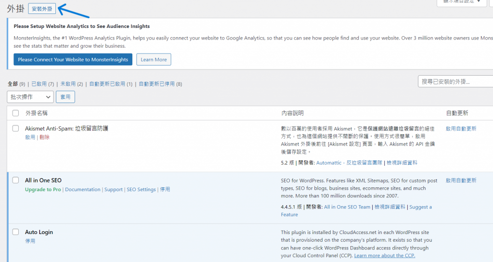Click the 安裝外掛 button
493x262 pixels.
click(x=42, y=9)
